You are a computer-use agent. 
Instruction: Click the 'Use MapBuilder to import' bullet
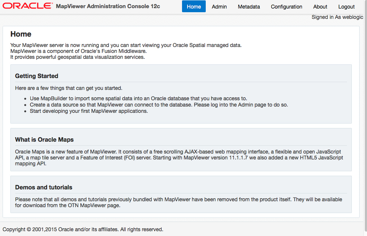[138, 98]
